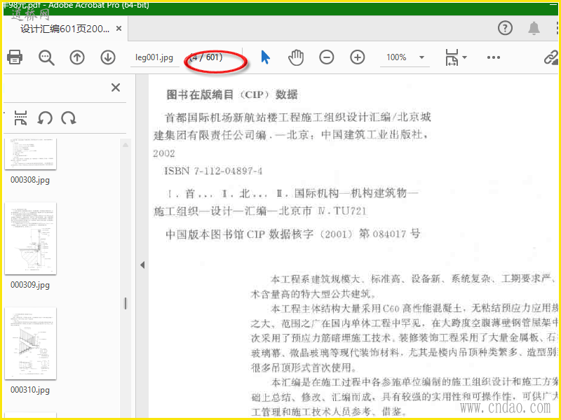Open the Find text magnifier tool
The image size is (561, 420).
[46, 57]
